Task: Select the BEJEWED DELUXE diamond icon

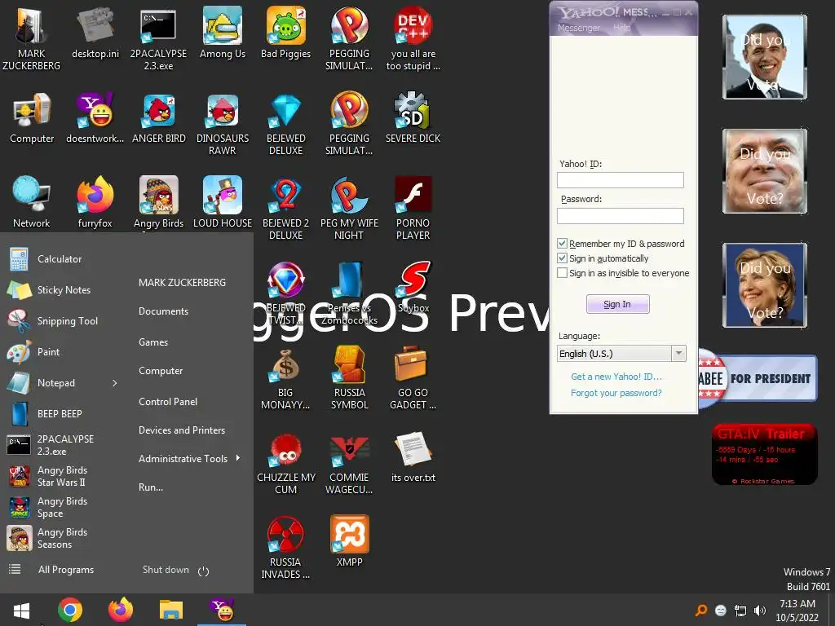Action: (286, 124)
